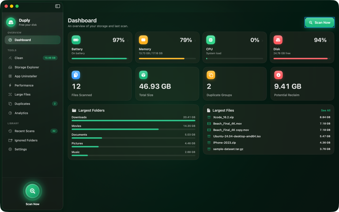Click the "iPhone-2023.zip" file name
Image resolution: width=339 pixels, height=212 pixels.
(x=224, y=143)
